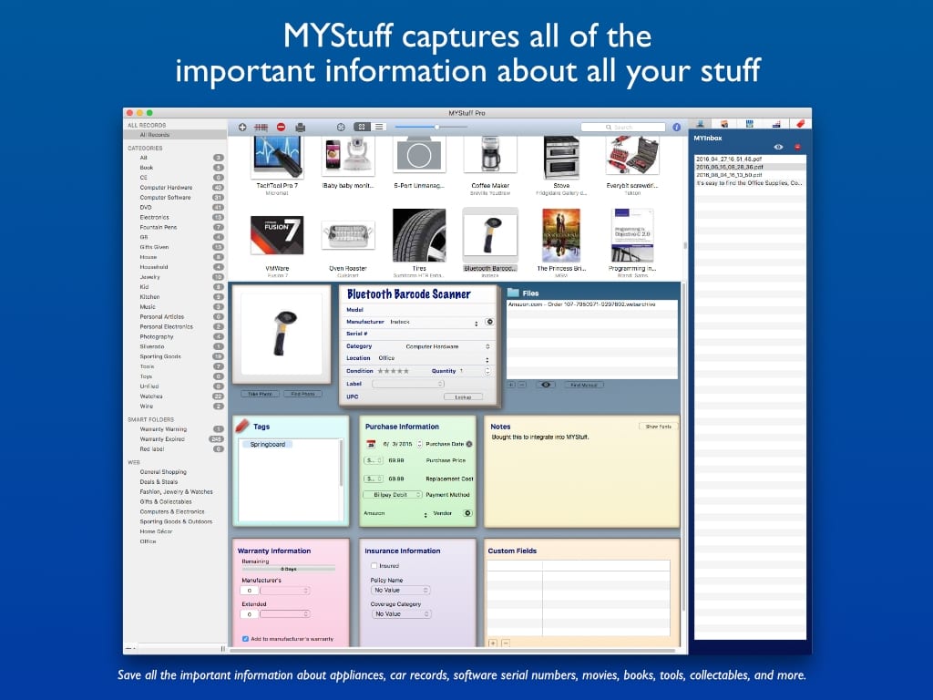The height and width of the screenshot is (700, 933).
Task: Open the red tag tab in right panel
Action: click(x=800, y=123)
